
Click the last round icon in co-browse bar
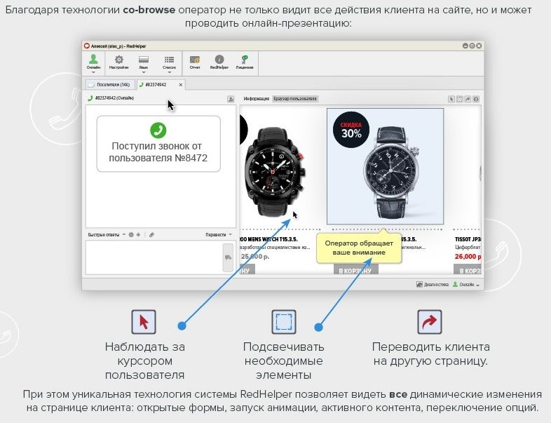(x=476, y=99)
